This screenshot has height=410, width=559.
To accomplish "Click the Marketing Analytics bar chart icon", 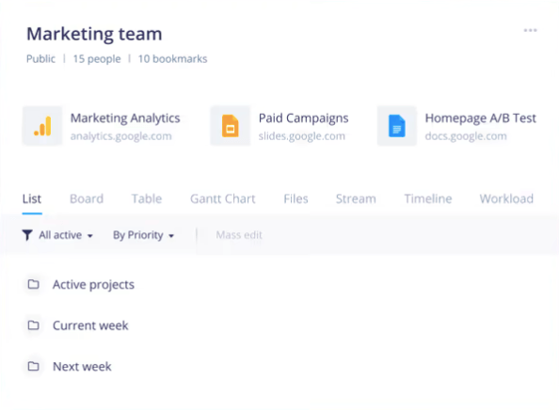I will [42, 126].
